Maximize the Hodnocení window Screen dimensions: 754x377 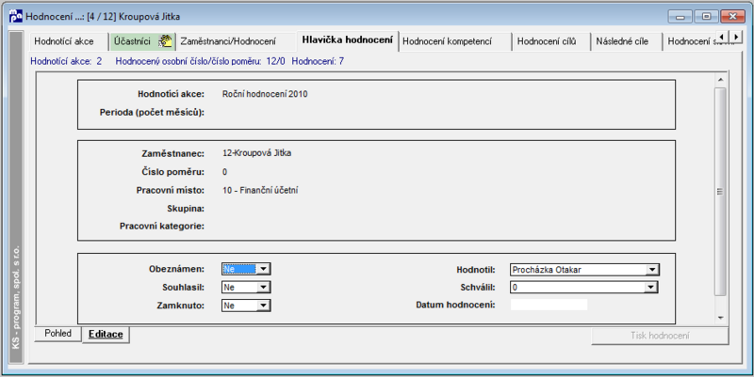click(x=706, y=16)
